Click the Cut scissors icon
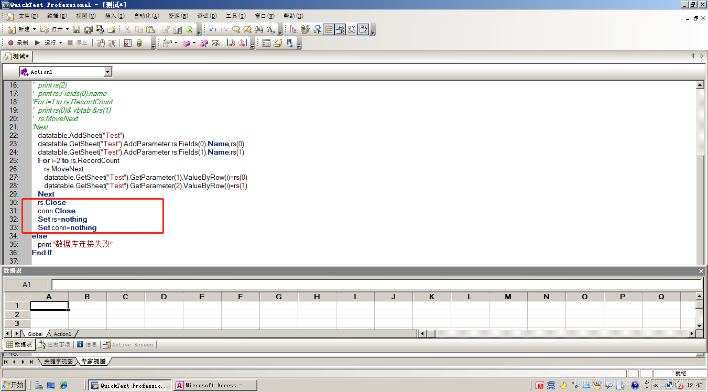 tap(127, 29)
